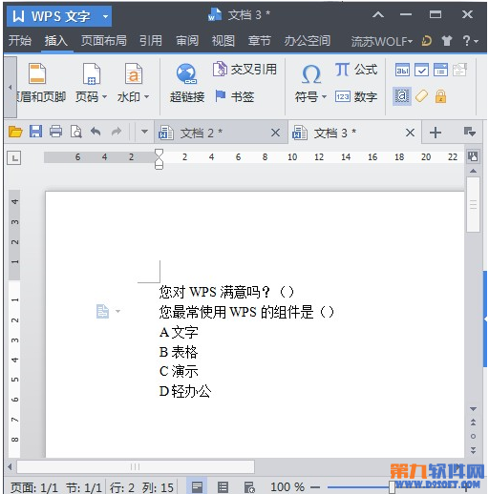
Task: Add a new document tab with plus
Action: 436,133
